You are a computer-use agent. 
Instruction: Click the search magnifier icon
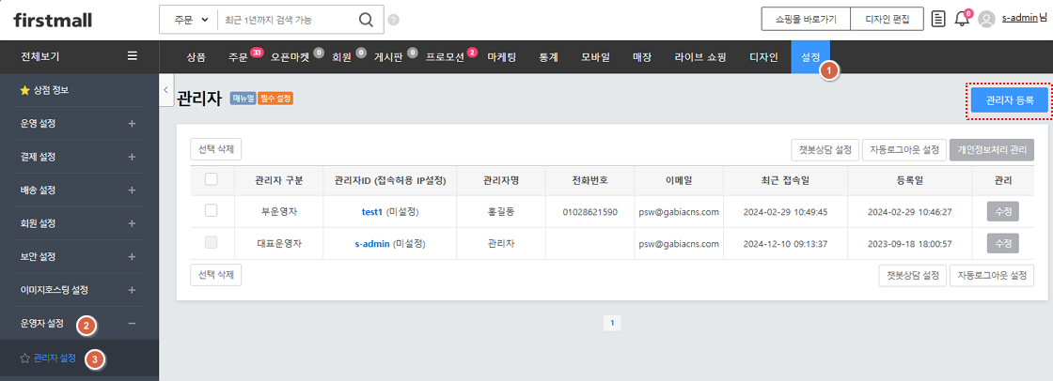[x=366, y=20]
